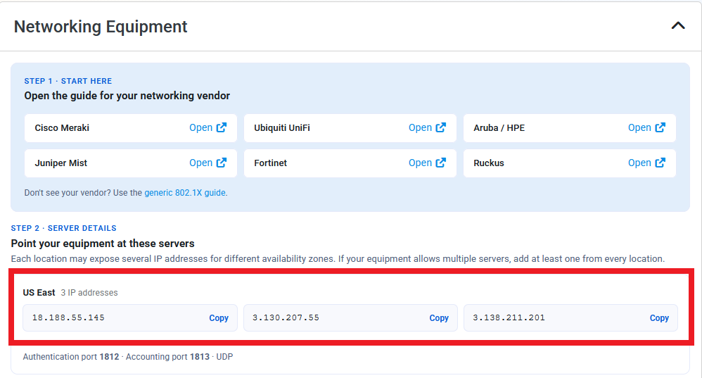Copy IP address 3.130.207.55

[x=439, y=318]
